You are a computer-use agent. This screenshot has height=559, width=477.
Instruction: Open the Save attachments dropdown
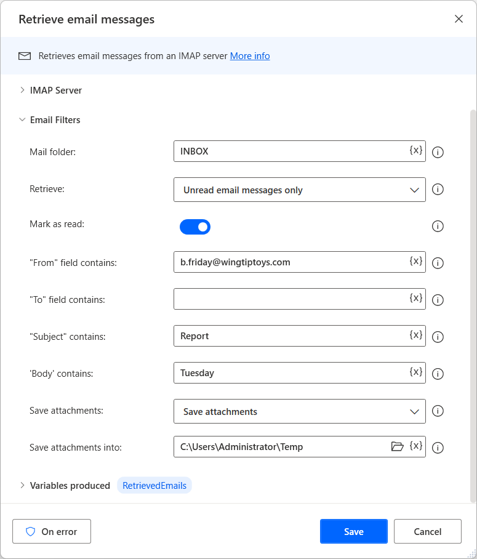pyautogui.click(x=300, y=411)
